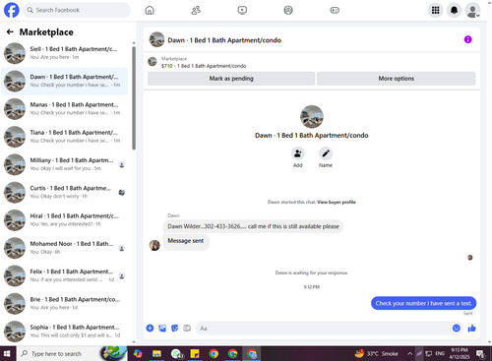The image size is (492, 361).
Task: Click the Aa message input field
Action: (329, 329)
